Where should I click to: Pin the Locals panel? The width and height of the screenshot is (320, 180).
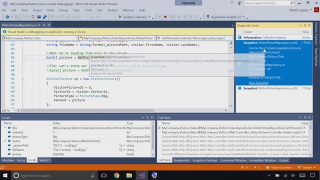(x=147, y=117)
